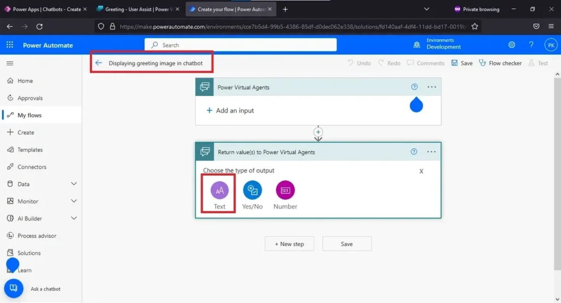Reload the page
This screenshot has width=561, height=303.
pos(39,26)
